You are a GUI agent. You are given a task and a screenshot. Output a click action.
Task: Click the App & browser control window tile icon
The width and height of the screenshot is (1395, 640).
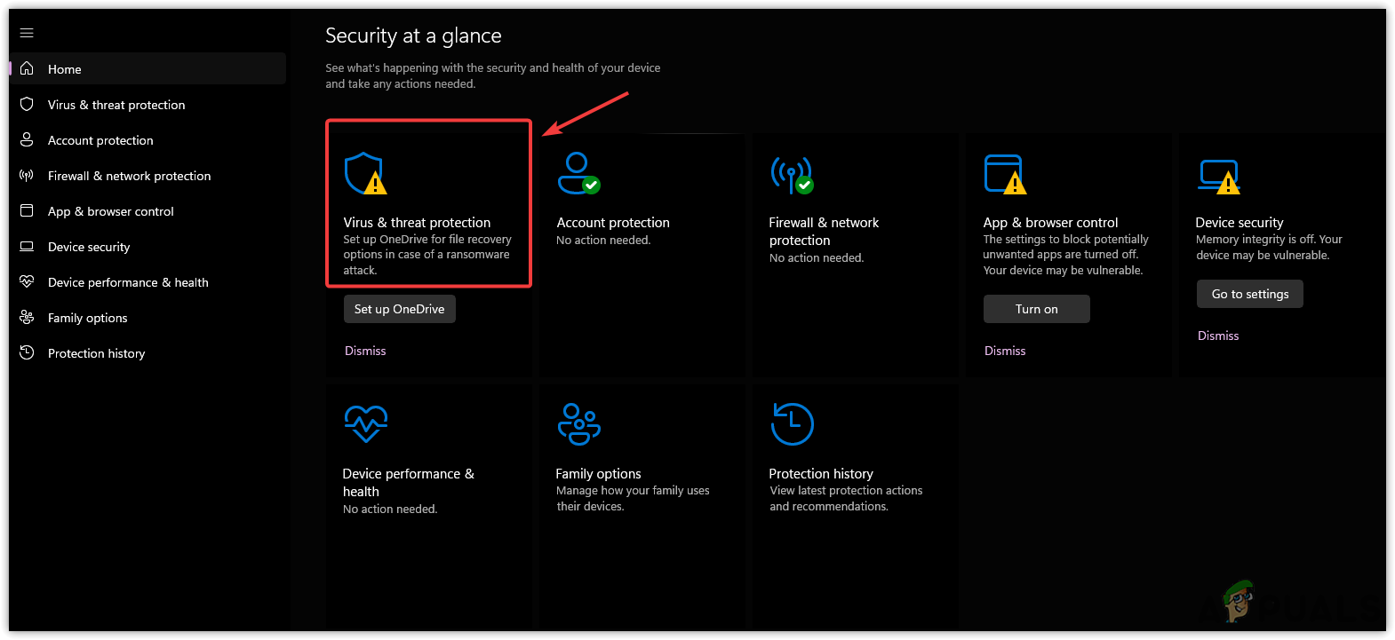pyautogui.click(x=1004, y=174)
